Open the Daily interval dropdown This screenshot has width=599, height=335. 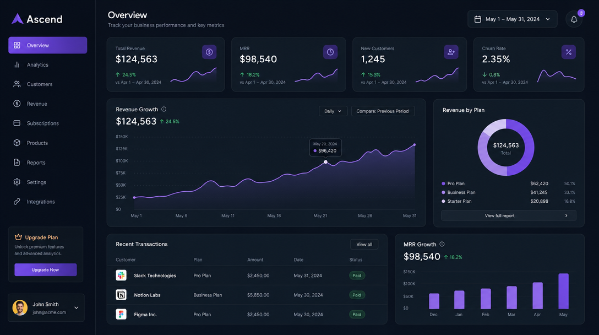[x=333, y=111]
